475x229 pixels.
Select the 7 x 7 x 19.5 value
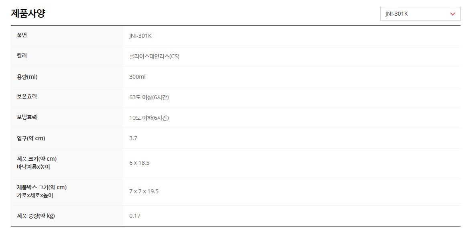click(x=144, y=191)
